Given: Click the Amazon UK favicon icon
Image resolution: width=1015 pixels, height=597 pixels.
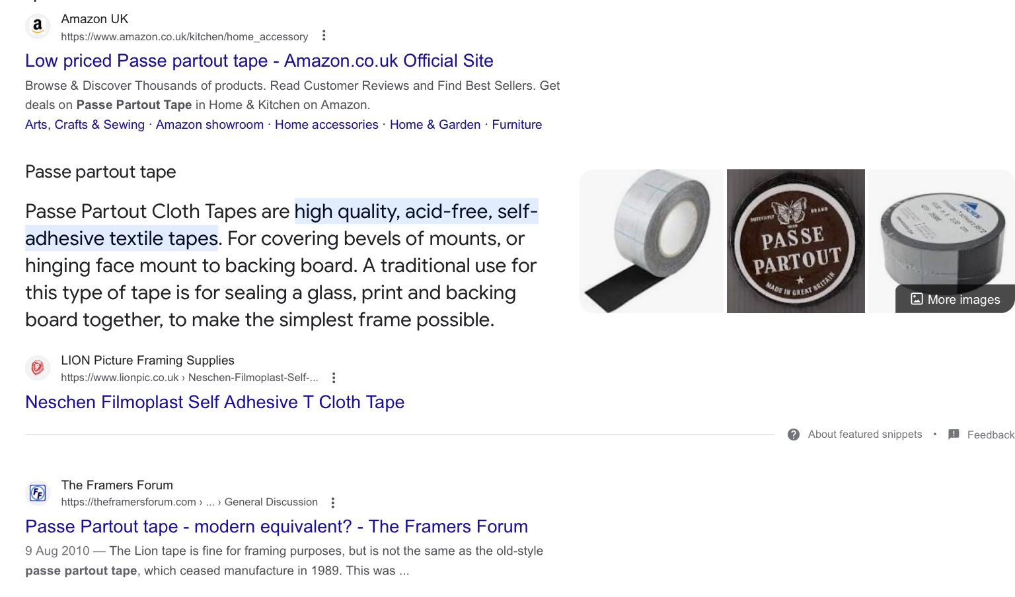Looking at the screenshot, I should [x=38, y=27].
